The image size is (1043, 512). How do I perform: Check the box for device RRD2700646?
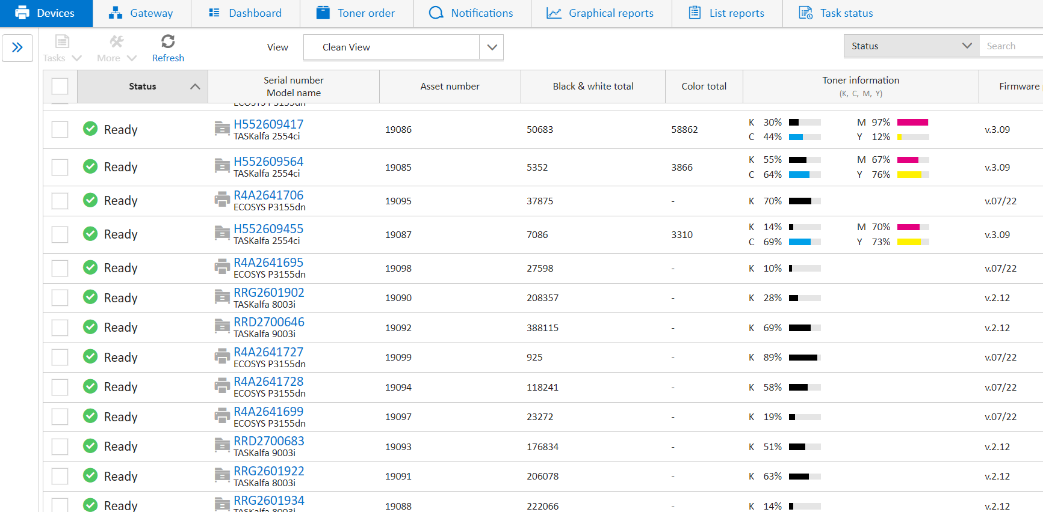pyautogui.click(x=60, y=328)
